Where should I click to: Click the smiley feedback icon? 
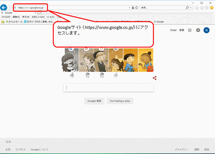[212, 8]
